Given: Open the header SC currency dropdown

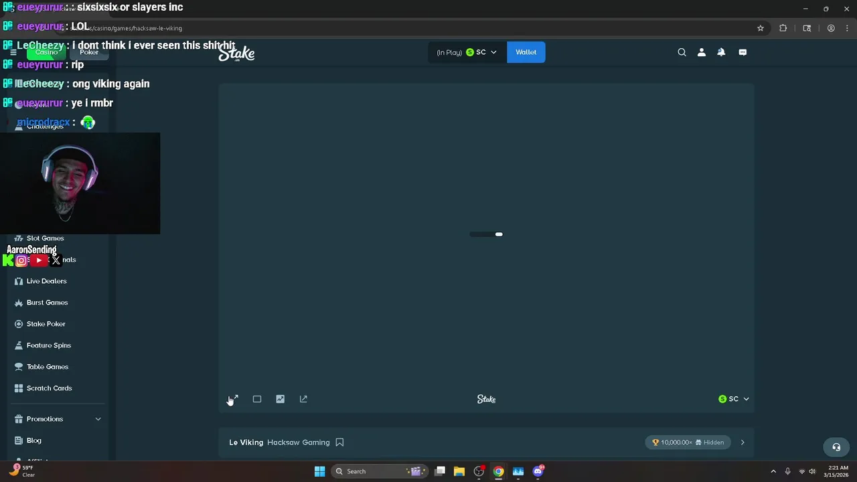Looking at the screenshot, I should click(x=467, y=52).
